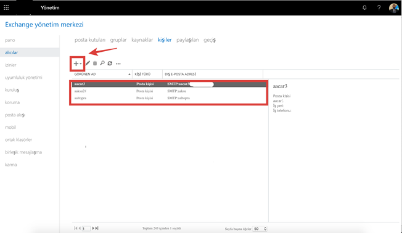Open ortak klasörler in the left navigation
402x233 pixels.
tap(18, 140)
